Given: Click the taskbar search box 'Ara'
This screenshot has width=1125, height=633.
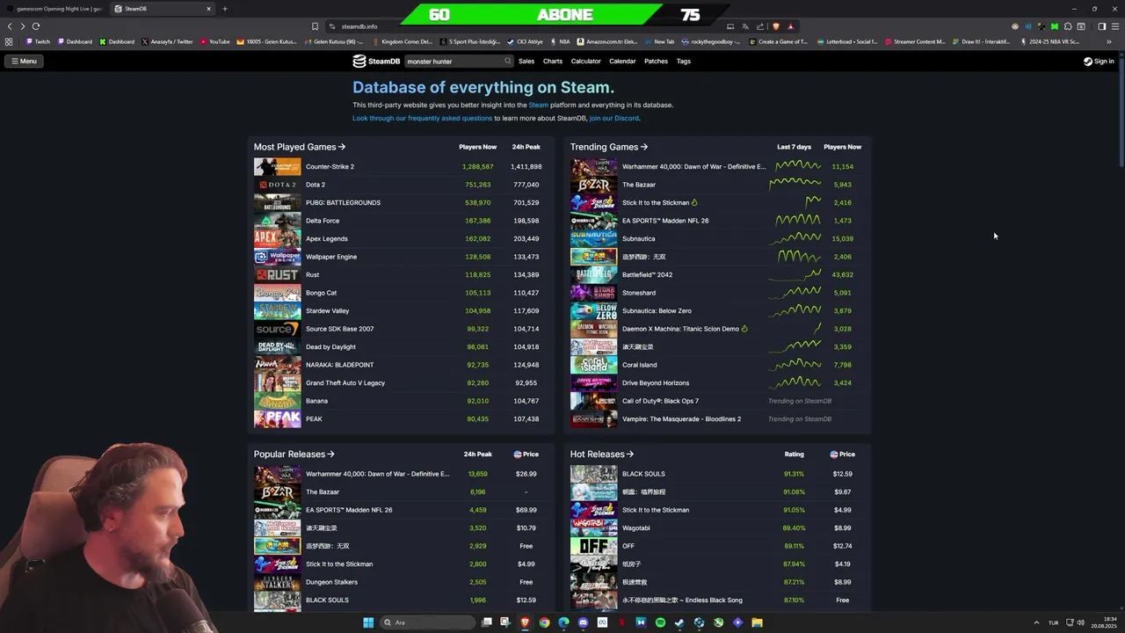Looking at the screenshot, I should coord(427,622).
